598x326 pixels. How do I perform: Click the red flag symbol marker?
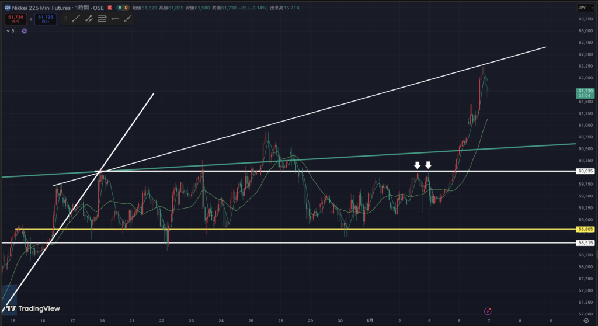point(110,8)
